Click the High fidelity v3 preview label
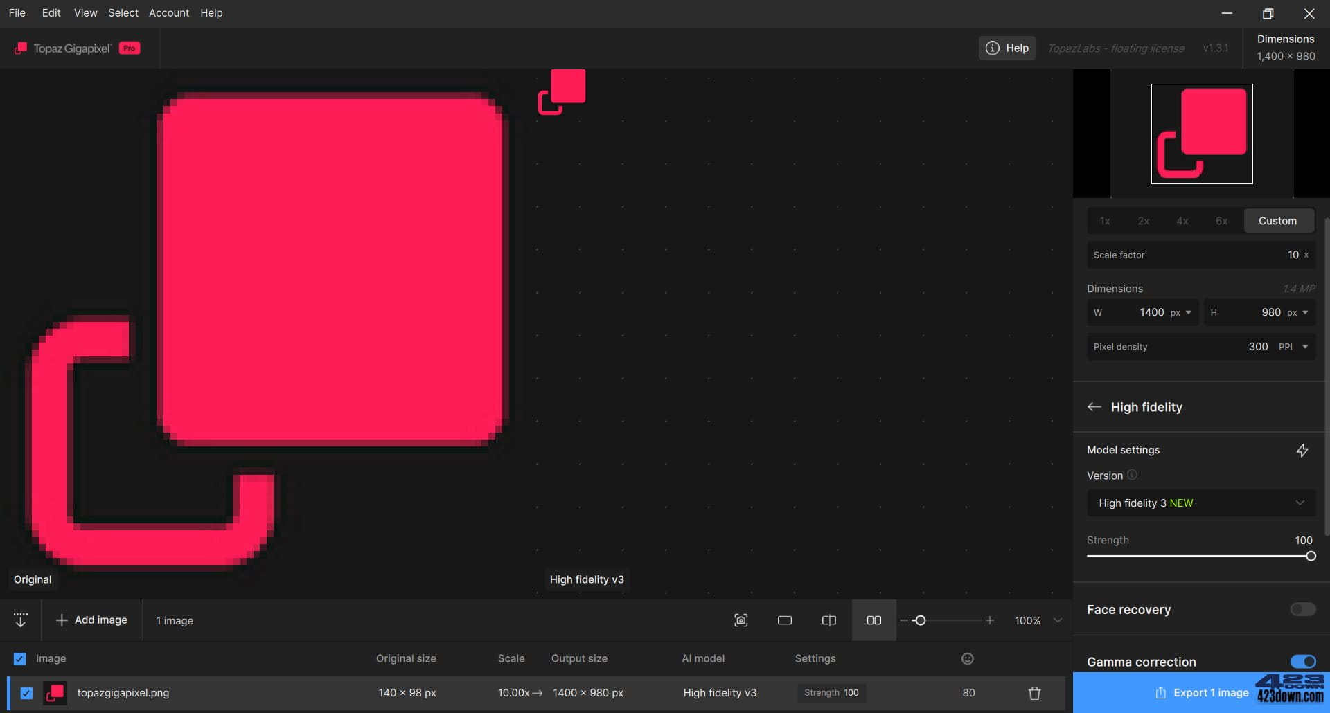1330x713 pixels. point(587,579)
